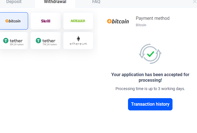
Task: Select the Bitcoin payment tile
Action: (13, 21)
